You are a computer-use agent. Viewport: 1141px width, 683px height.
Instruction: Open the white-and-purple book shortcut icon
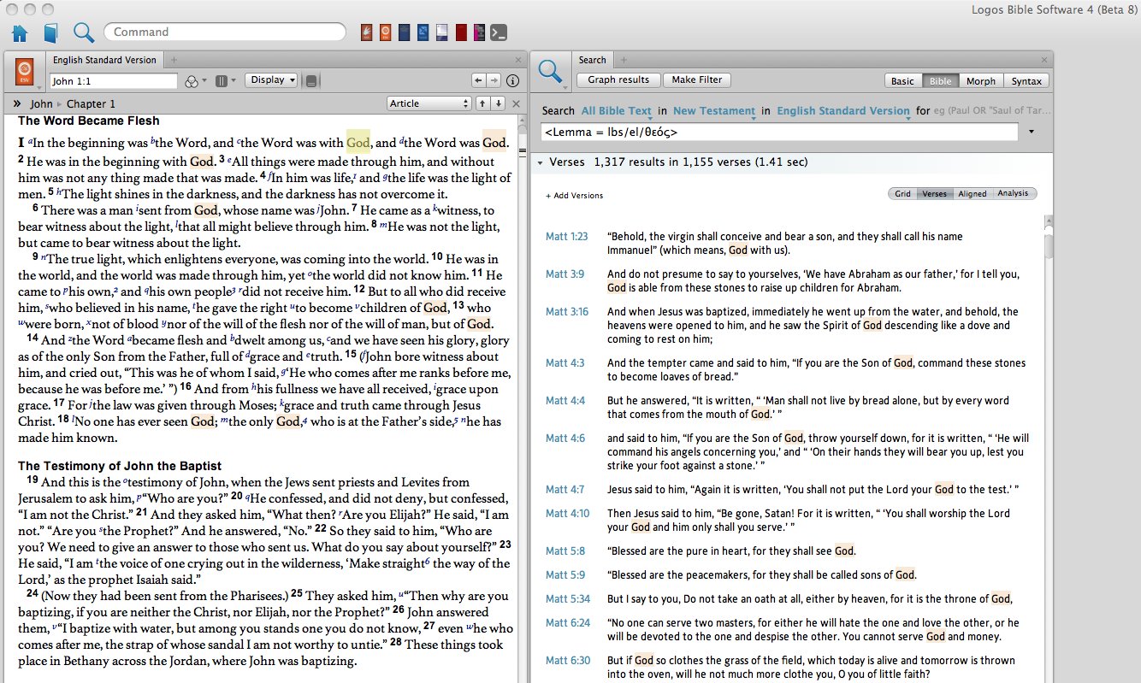[441, 32]
